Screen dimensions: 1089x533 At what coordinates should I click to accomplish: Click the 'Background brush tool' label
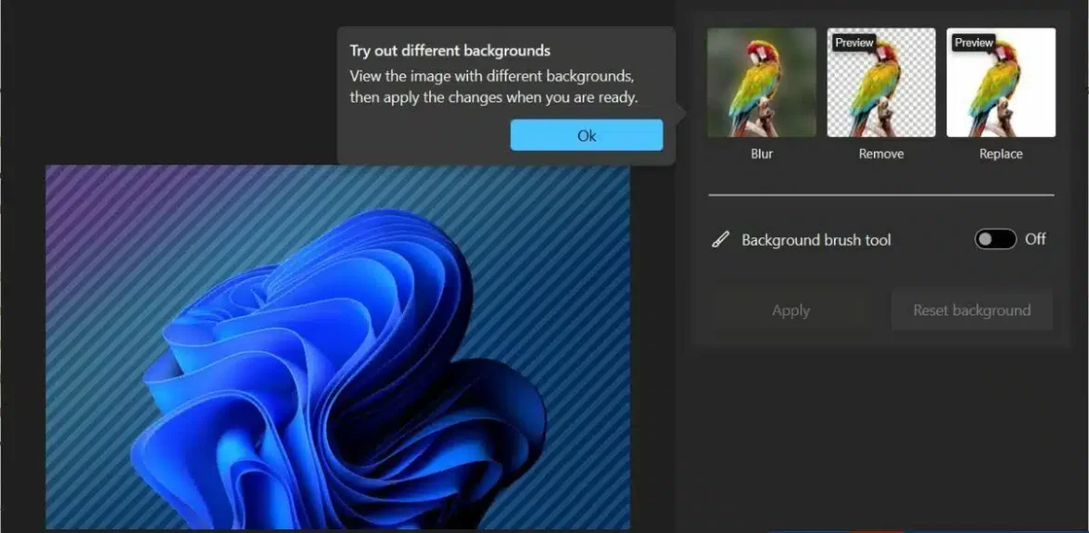pos(816,240)
